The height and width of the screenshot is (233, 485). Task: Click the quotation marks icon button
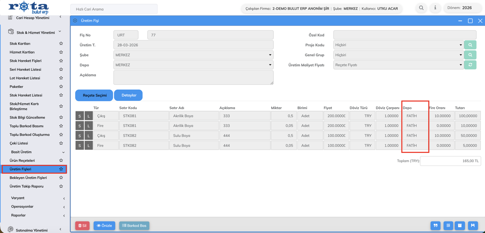click(435, 226)
